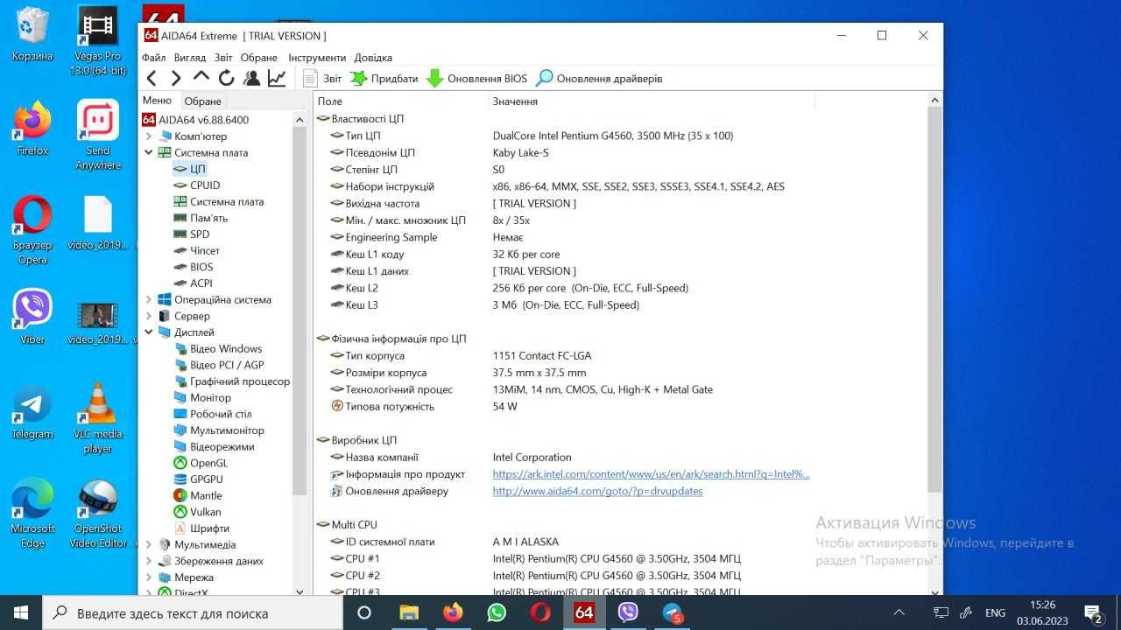
Task: Click the Звіт report button
Action: (x=322, y=79)
